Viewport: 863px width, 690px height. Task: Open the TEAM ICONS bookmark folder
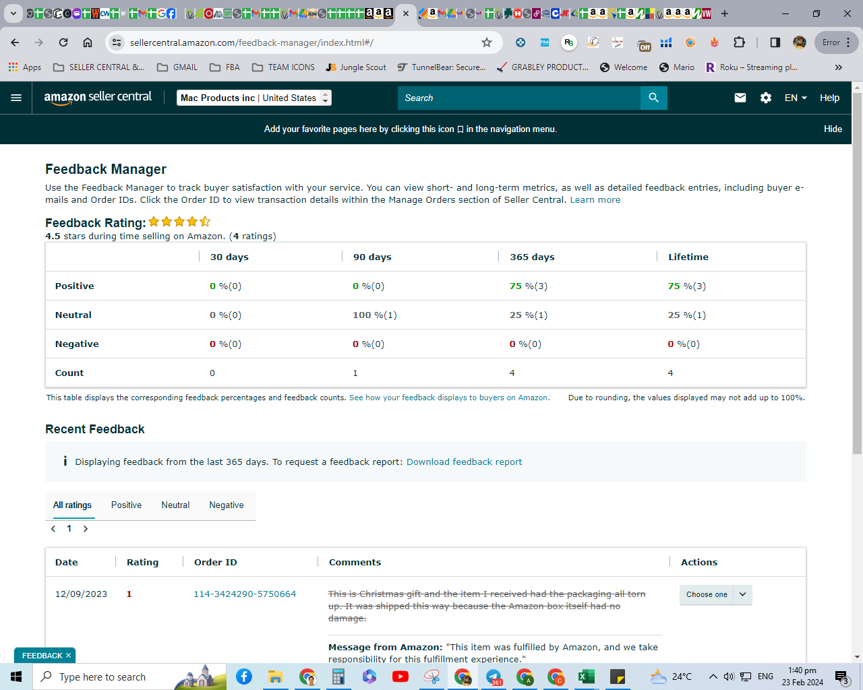pyautogui.click(x=283, y=67)
